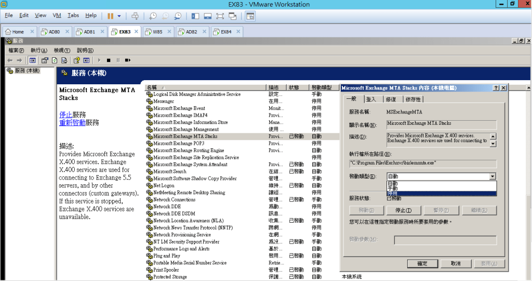
Task: Select the Print Spooler service row
Action: click(166, 270)
